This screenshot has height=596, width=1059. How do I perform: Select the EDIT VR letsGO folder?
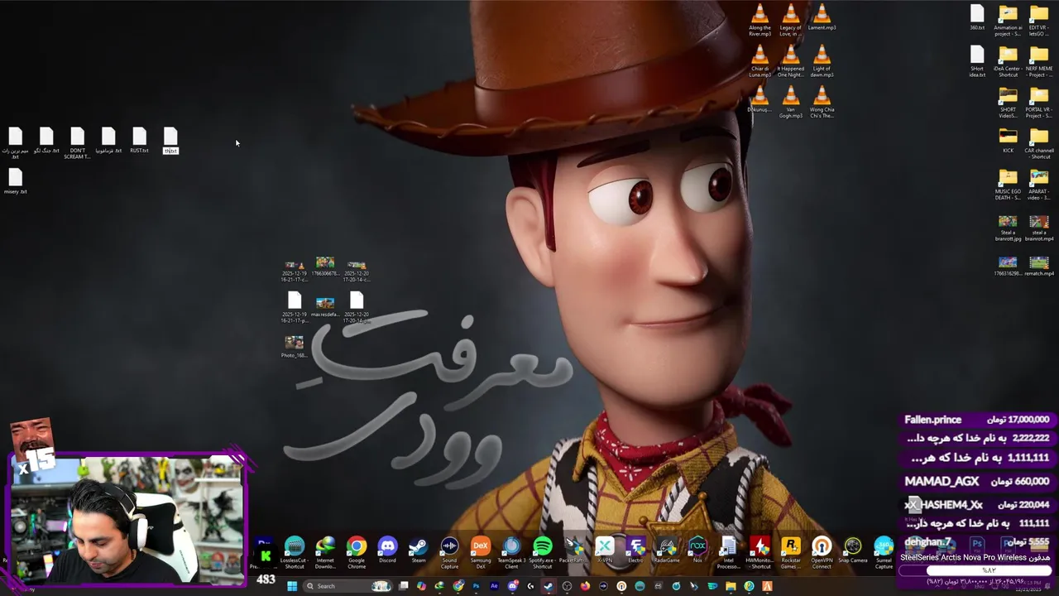(x=1039, y=21)
